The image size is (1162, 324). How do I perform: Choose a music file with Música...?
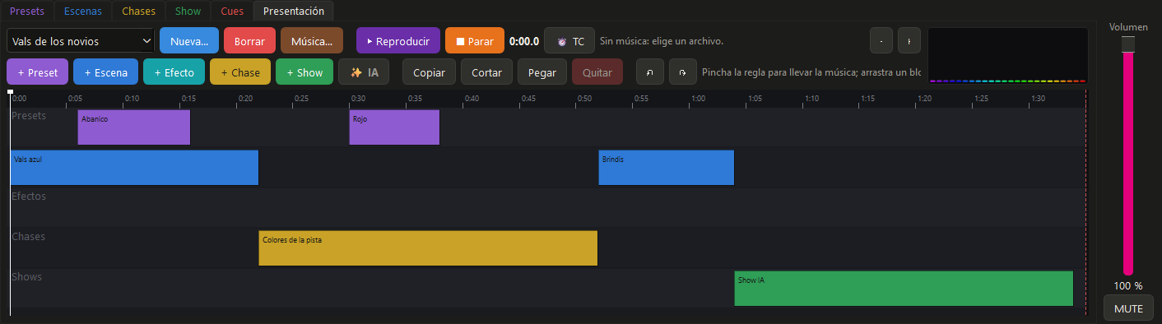click(312, 40)
